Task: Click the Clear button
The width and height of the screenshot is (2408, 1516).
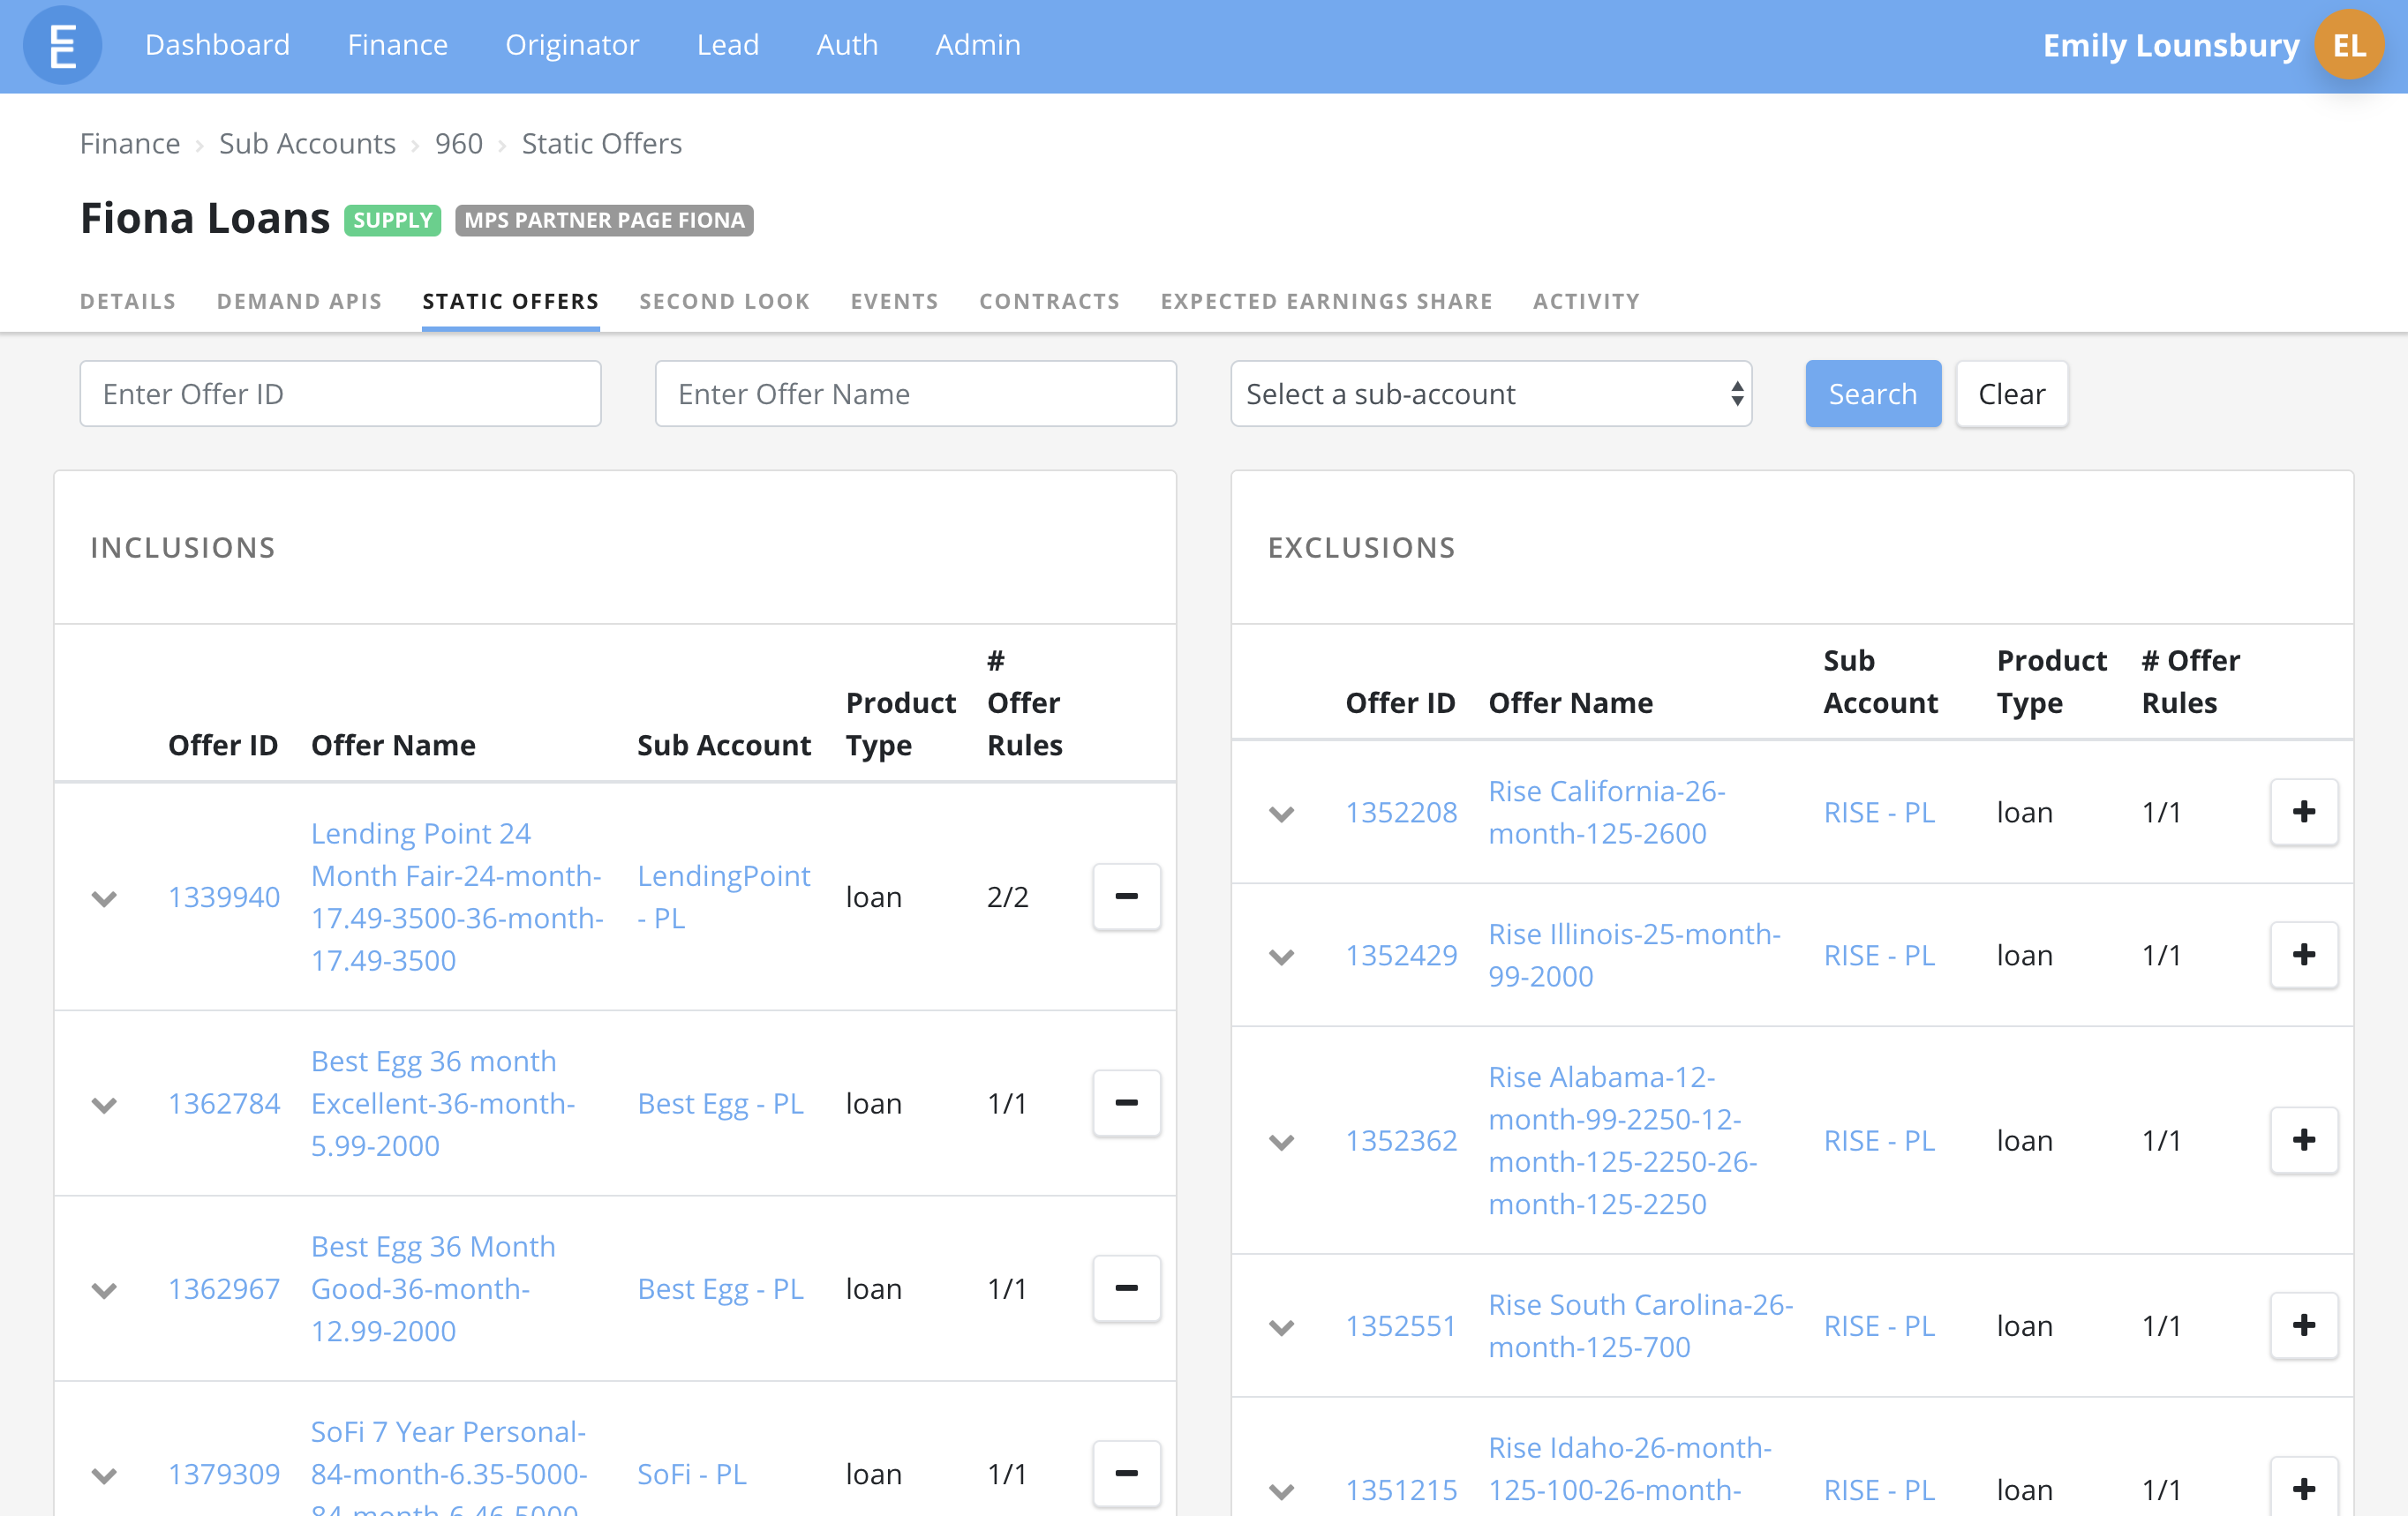Action: tap(2011, 394)
